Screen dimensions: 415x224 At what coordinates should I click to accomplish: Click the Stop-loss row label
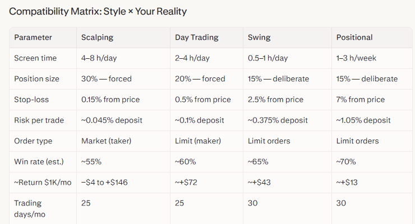point(31,100)
